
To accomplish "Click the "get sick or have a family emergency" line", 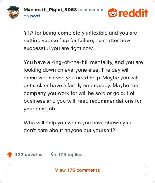I will pos(81,86).
